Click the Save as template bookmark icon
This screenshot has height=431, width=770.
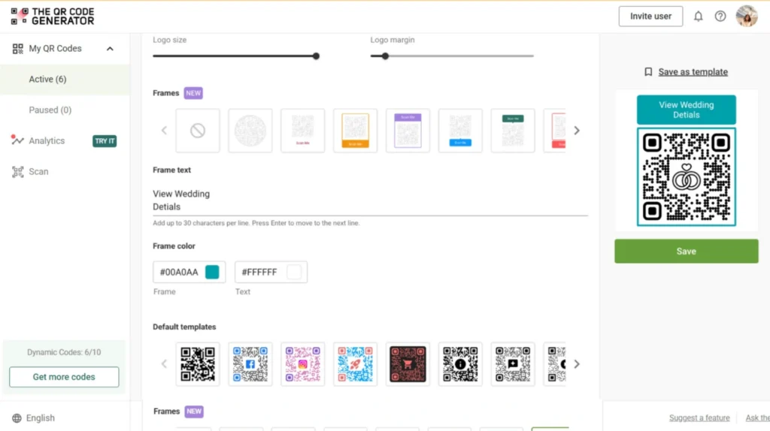(x=648, y=72)
